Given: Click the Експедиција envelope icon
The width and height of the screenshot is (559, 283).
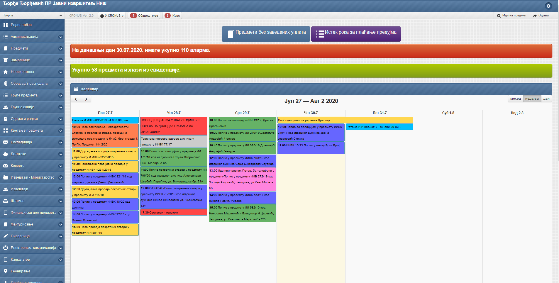Looking at the screenshot, I should pos(6,142).
